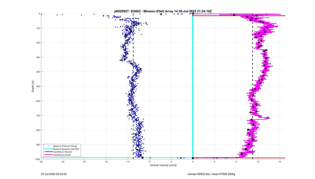The image size is (315, 179).
Task: Select legend entry 'Upwelling on Ascent'
Action: click(x=62, y=155)
